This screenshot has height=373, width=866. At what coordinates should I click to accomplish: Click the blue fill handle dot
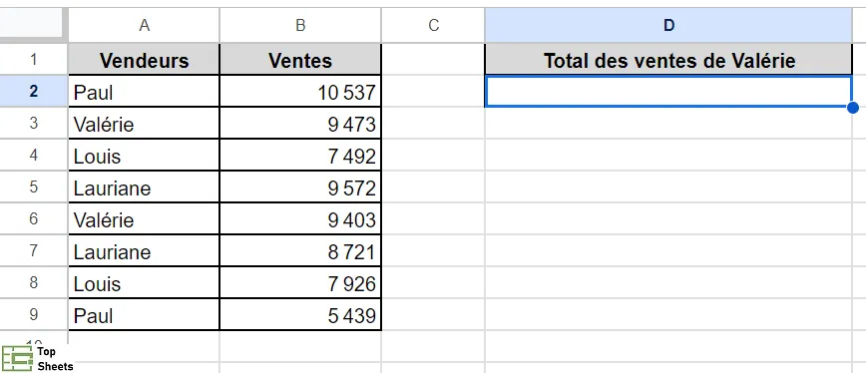click(x=852, y=107)
